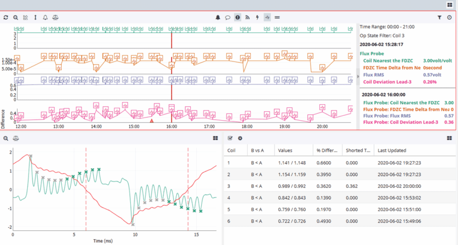Click the vertical double-arrow axis icon
This screenshot has height=245, width=458.
[35, 17]
